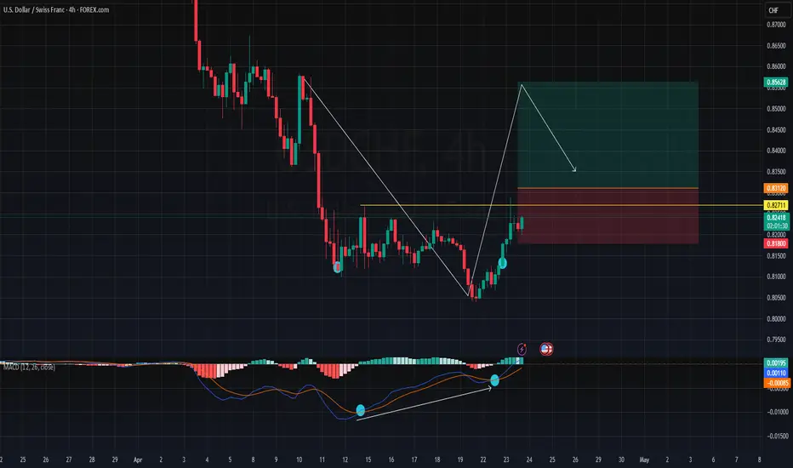Click green 0.00195 MACD histogram value label
Screen dimensions: 793x468
coord(776,362)
